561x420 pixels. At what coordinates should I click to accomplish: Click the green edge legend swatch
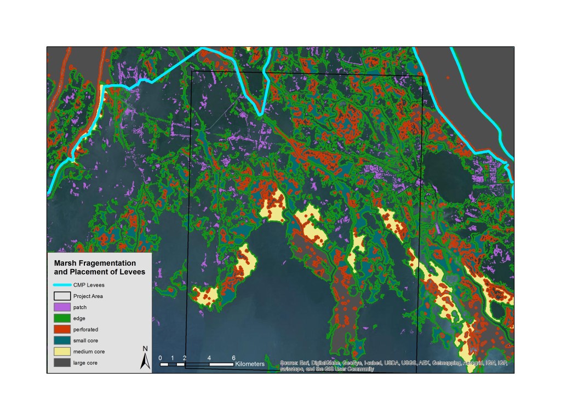(x=62, y=318)
